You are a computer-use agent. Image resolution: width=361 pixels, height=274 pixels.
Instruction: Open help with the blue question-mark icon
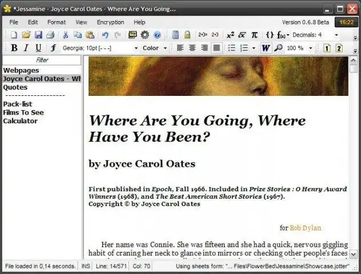point(157,35)
